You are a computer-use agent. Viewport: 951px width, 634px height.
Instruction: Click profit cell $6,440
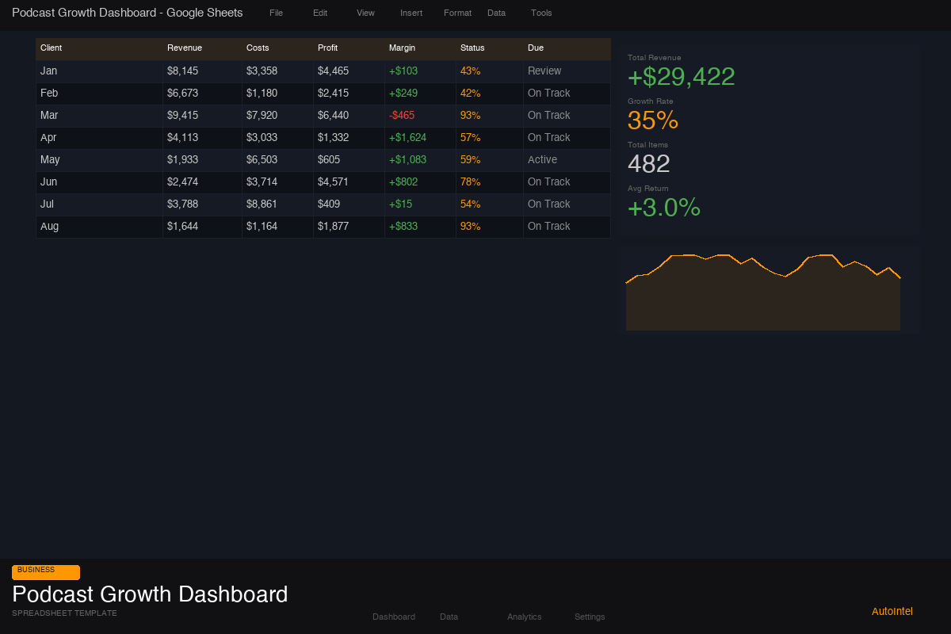click(349, 116)
